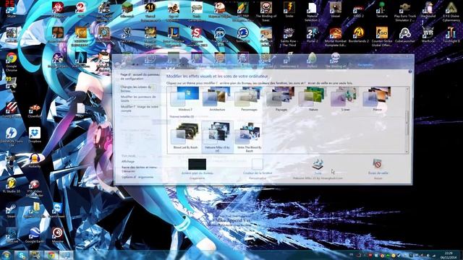Select the Scènes theme
The image size is (463, 260).
[345, 100]
